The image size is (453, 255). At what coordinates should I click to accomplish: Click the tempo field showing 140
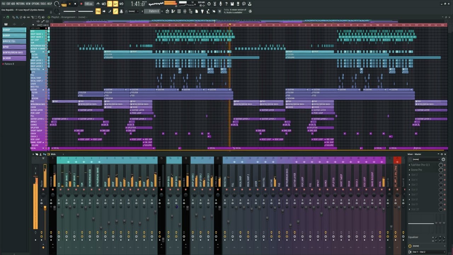89,4
